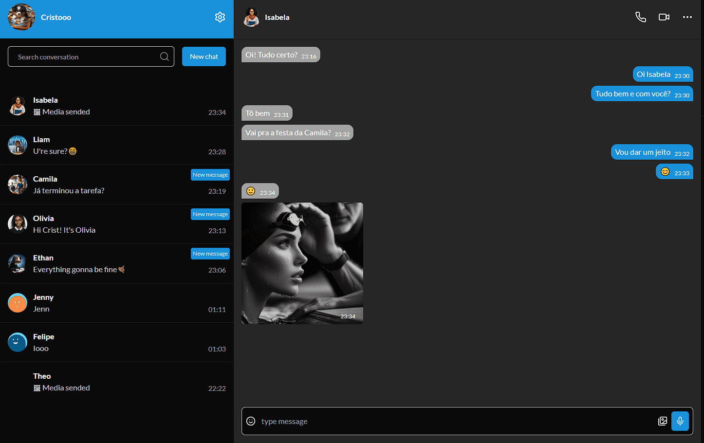Viewport: 704px width, 443px height.
Task: Click the type message input field
Action: tap(456, 421)
